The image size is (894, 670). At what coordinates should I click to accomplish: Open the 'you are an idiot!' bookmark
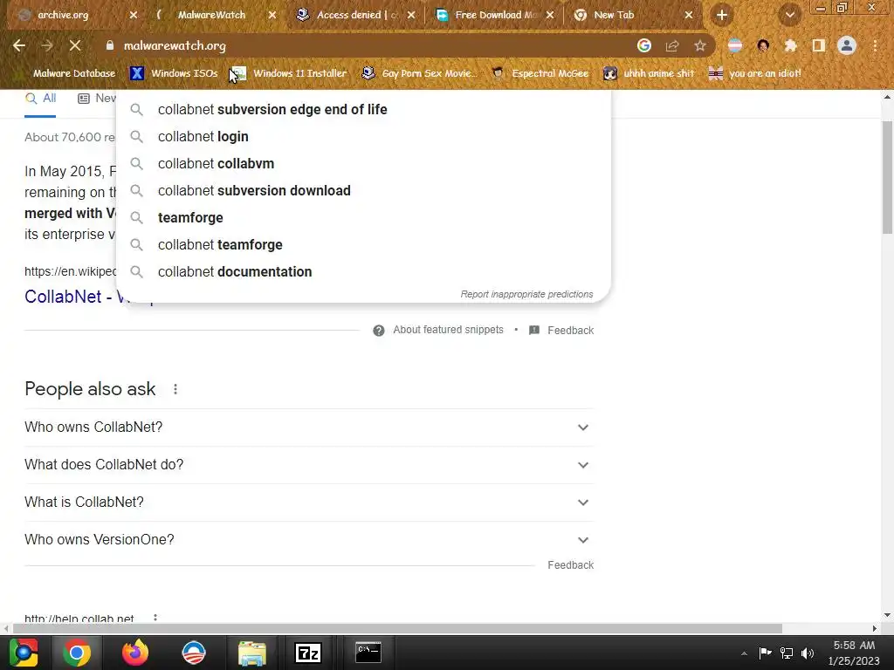(x=755, y=73)
